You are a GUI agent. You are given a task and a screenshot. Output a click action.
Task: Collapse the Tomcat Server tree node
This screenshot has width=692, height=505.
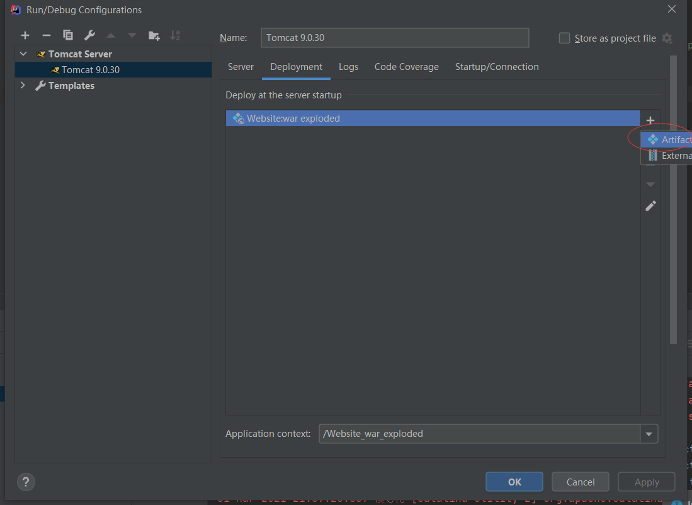tap(23, 54)
